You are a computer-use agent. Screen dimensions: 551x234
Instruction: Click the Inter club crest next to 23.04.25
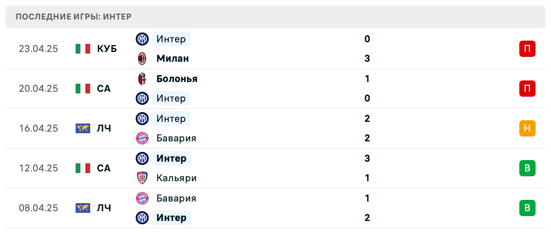(142, 39)
